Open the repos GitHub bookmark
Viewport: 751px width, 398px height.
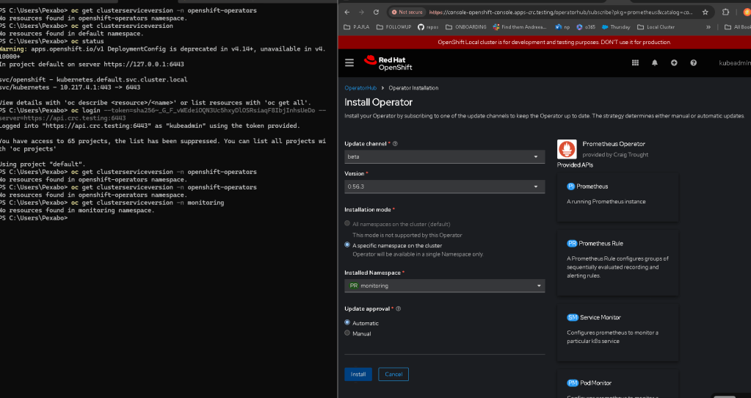428,27
